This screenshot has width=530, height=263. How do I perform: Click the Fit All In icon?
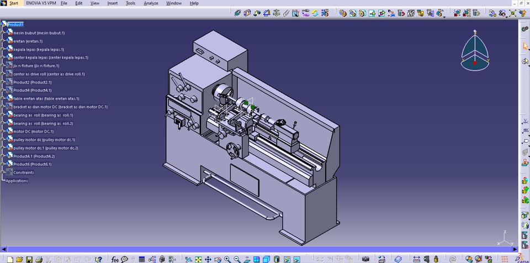(198, 259)
